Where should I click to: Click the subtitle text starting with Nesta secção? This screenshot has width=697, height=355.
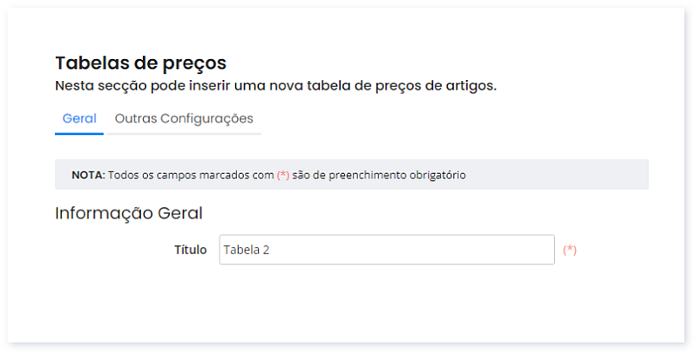[275, 86]
